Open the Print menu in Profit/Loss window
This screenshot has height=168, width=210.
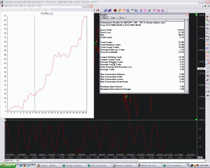pyautogui.click(x=27, y=10)
